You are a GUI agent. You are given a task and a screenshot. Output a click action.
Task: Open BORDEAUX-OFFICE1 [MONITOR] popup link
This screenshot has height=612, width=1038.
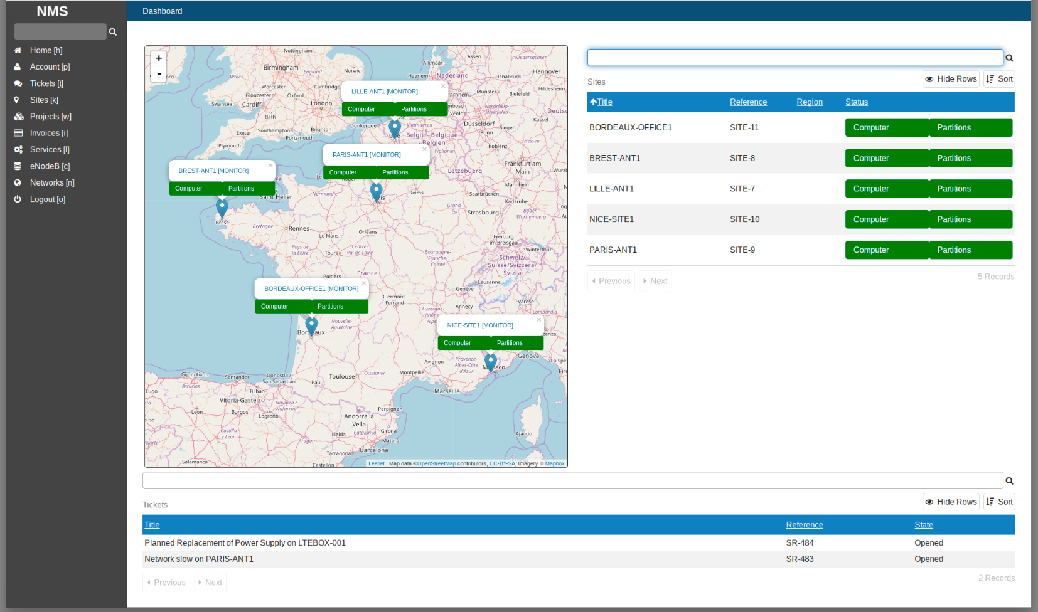(x=311, y=289)
